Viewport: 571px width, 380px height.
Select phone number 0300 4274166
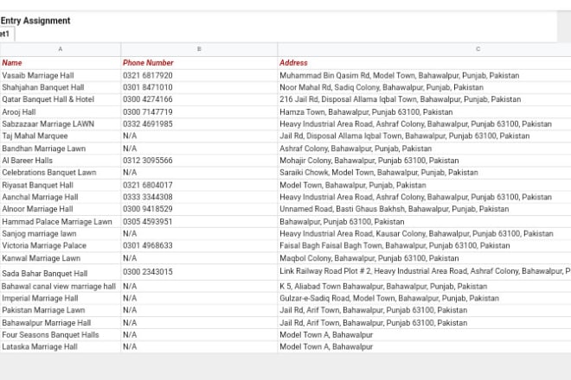(199, 99)
